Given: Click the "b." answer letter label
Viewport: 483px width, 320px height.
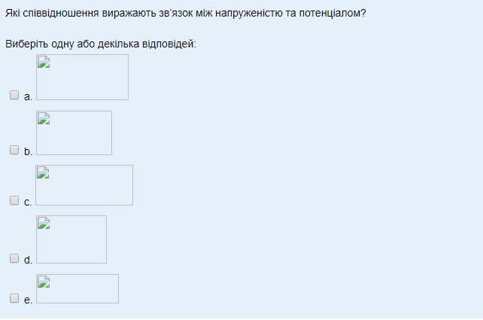Looking at the screenshot, I should coord(28,151).
